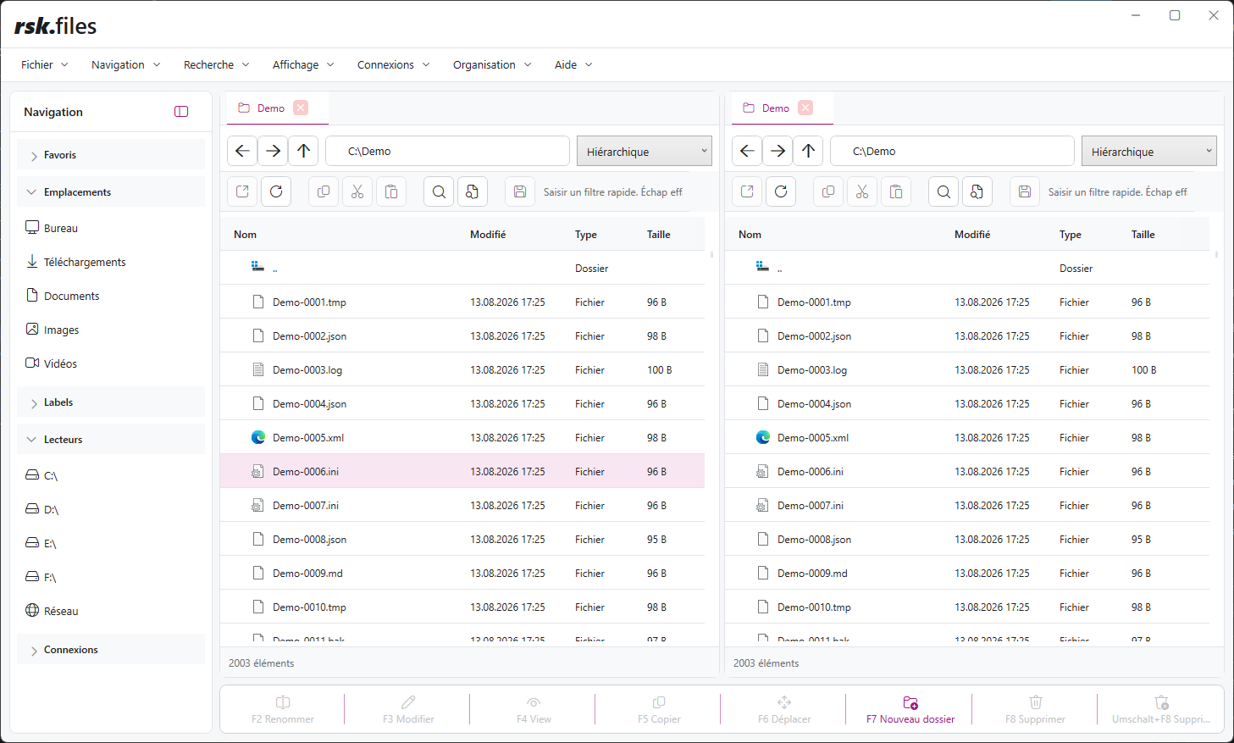Go forward in the left pane

pyautogui.click(x=273, y=151)
